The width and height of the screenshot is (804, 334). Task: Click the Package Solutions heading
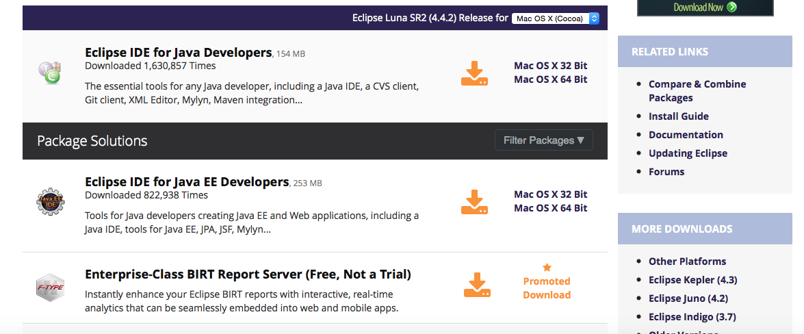pyautogui.click(x=92, y=140)
